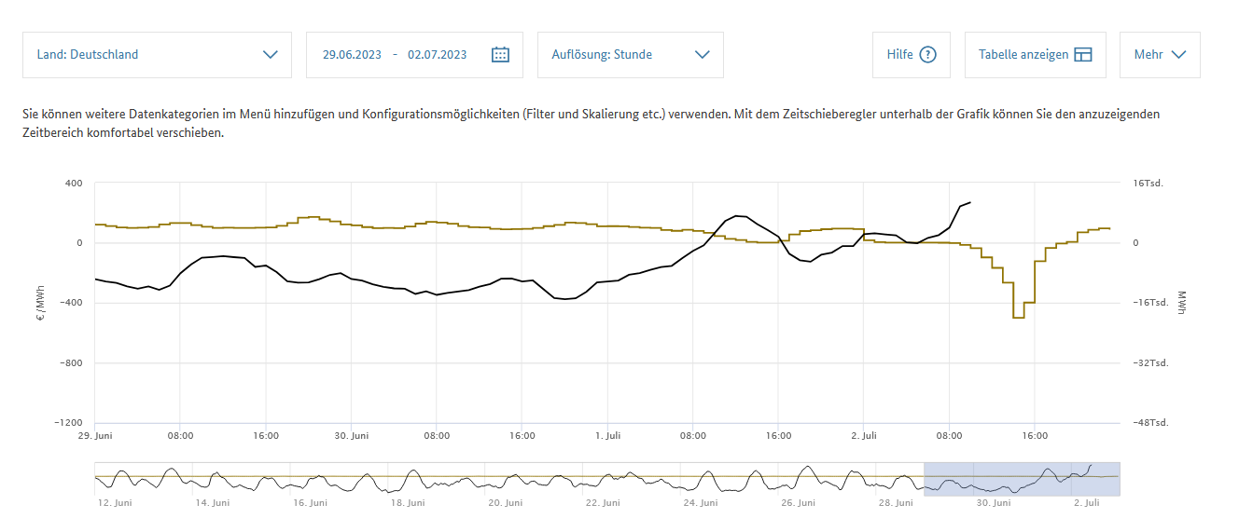
Task: Click the chevron arrow in the Land selector
Action: (x=271, y=54)
